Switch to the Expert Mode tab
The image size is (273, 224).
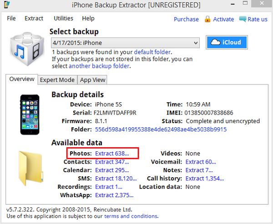click(57, 80)
